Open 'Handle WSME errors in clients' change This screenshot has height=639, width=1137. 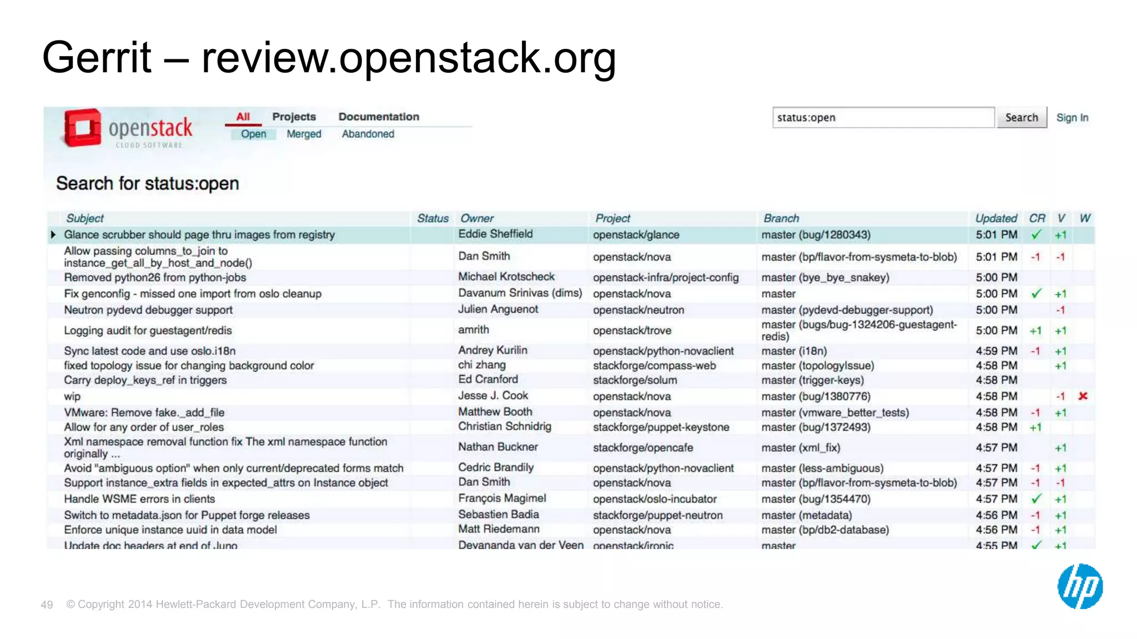pyautogui.click(x=139, y=499)
